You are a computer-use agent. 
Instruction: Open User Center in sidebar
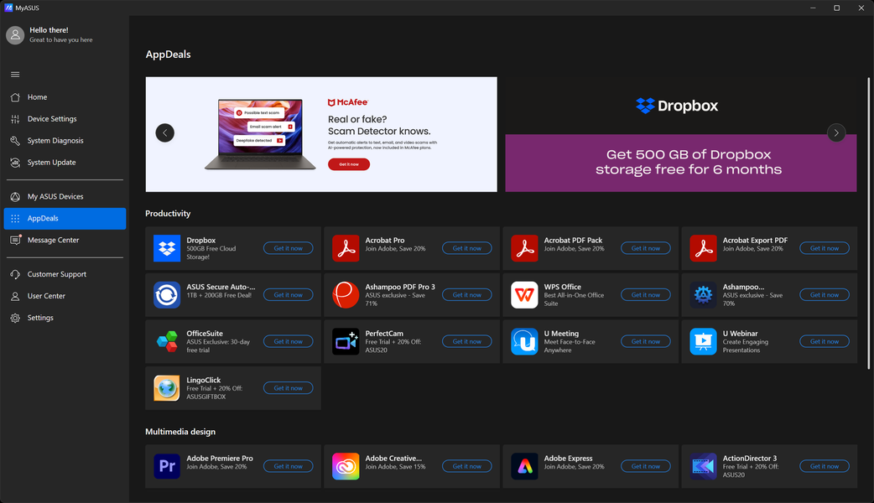pyautogui.click(x=65, y=296)
